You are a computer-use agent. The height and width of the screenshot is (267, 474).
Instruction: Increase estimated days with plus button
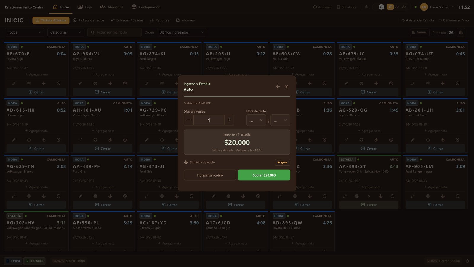click(229, 120)
